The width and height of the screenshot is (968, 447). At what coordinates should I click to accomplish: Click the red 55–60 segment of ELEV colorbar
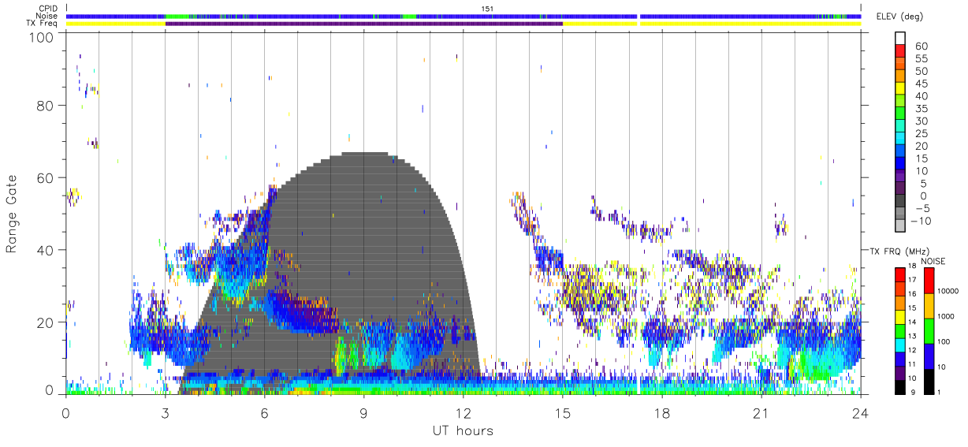tap(900, 52)
